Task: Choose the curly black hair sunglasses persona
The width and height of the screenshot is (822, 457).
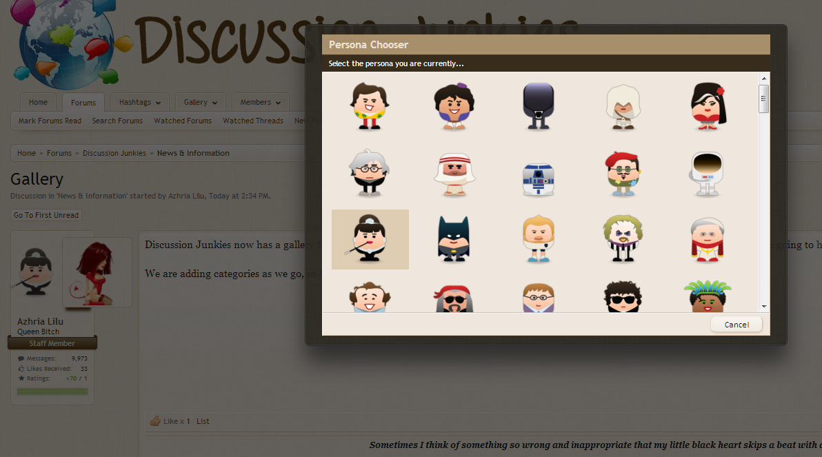Action: 623,297
